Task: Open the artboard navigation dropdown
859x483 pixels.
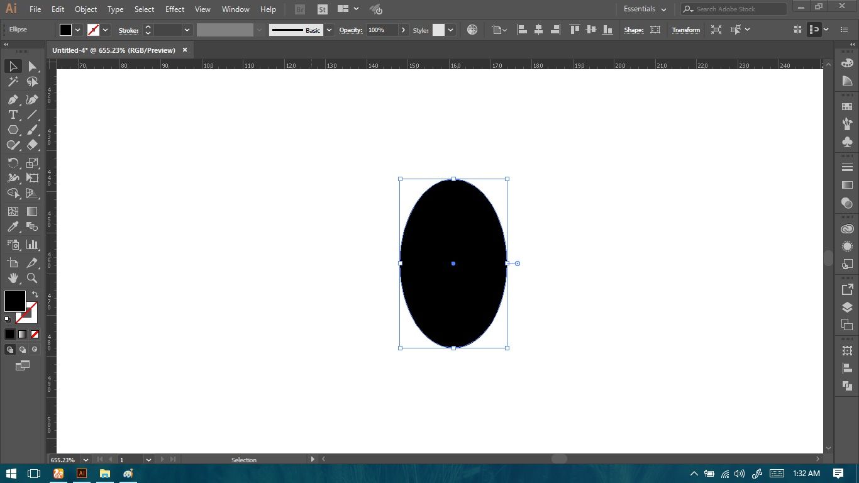Action: [148, 460]
